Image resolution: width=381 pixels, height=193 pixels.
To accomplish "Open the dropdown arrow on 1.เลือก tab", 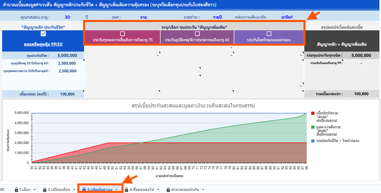I will click(35, 190).
